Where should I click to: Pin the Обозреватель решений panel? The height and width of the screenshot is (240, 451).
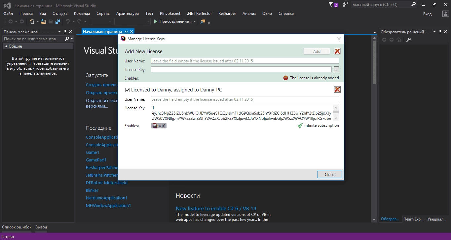440,32
